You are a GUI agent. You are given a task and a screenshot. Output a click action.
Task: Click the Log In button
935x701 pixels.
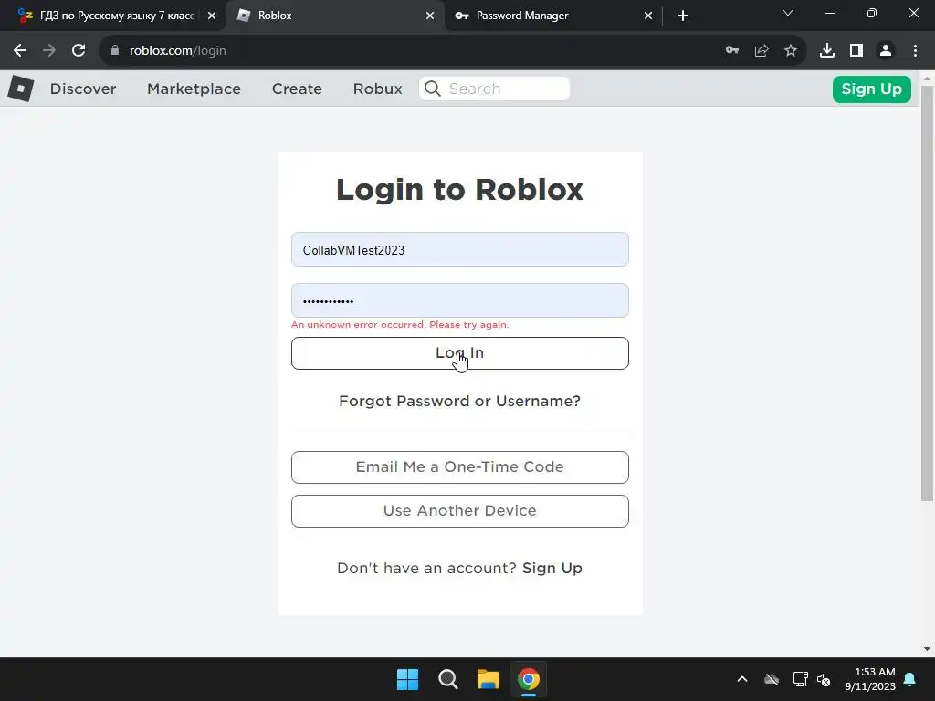[x=460, y=353]
